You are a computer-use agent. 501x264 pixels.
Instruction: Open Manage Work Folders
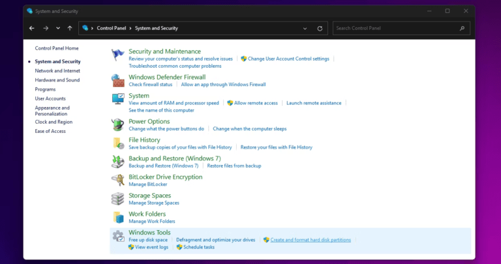pyautogui.click(x=152, y=221)
